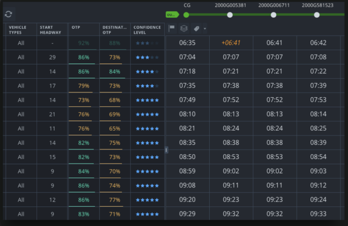Click the 88% destination OTP value
348x226 pixels.
(x=115, y=43)
